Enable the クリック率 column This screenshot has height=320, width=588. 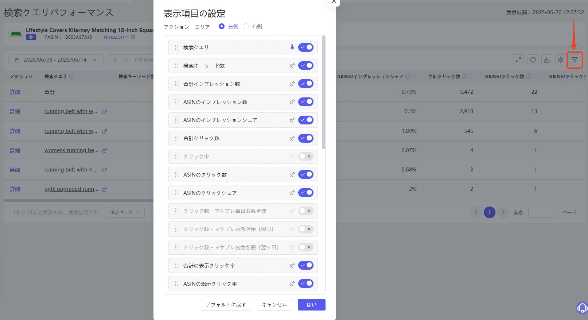coord(306,157)
